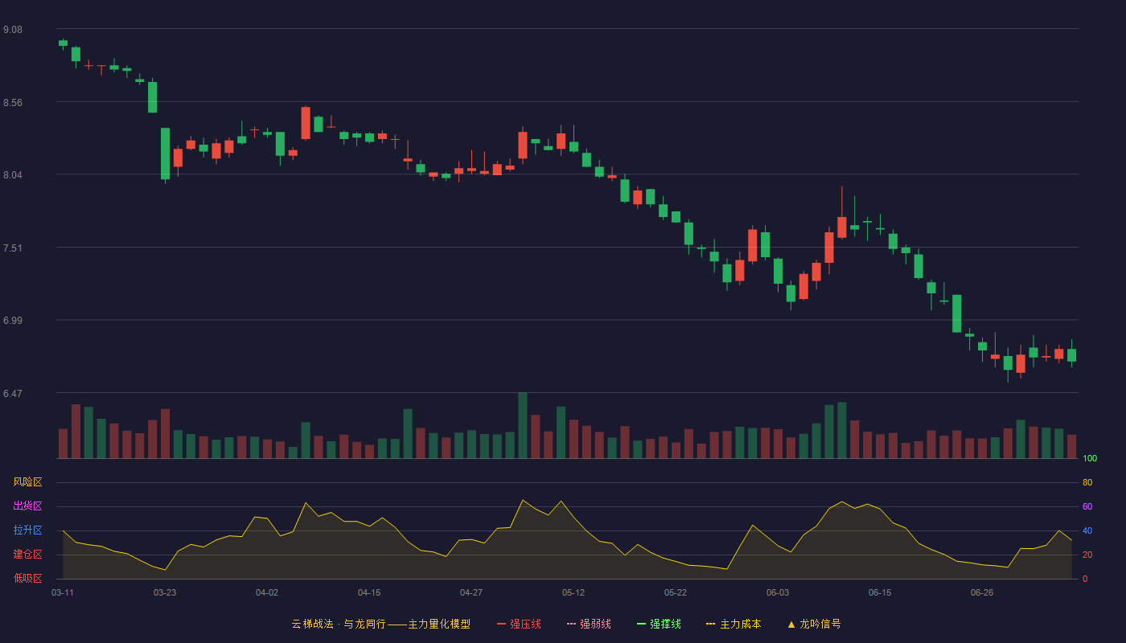Click the green dash icon beside 强撑线

pos(641,624)
